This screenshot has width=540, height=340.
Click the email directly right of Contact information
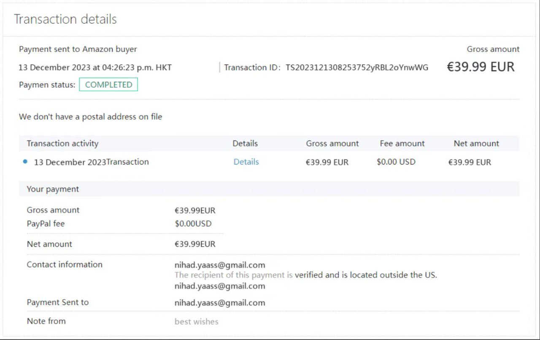pos(220,265)
